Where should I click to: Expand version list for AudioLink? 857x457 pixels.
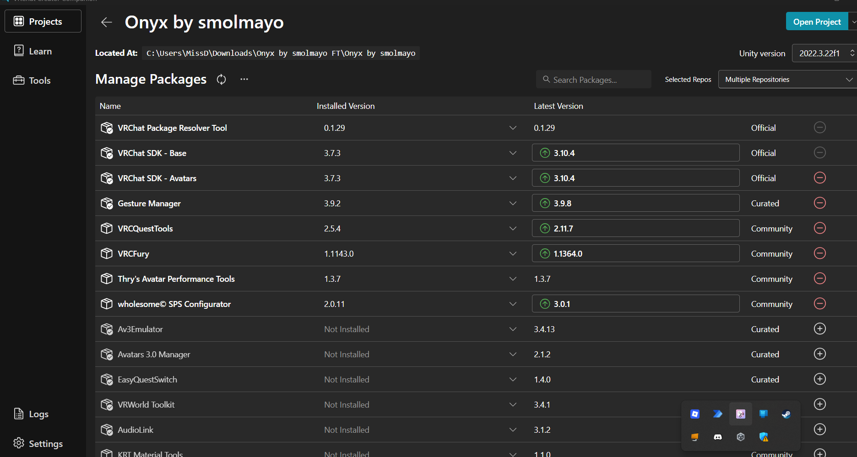tap(513, 430)
